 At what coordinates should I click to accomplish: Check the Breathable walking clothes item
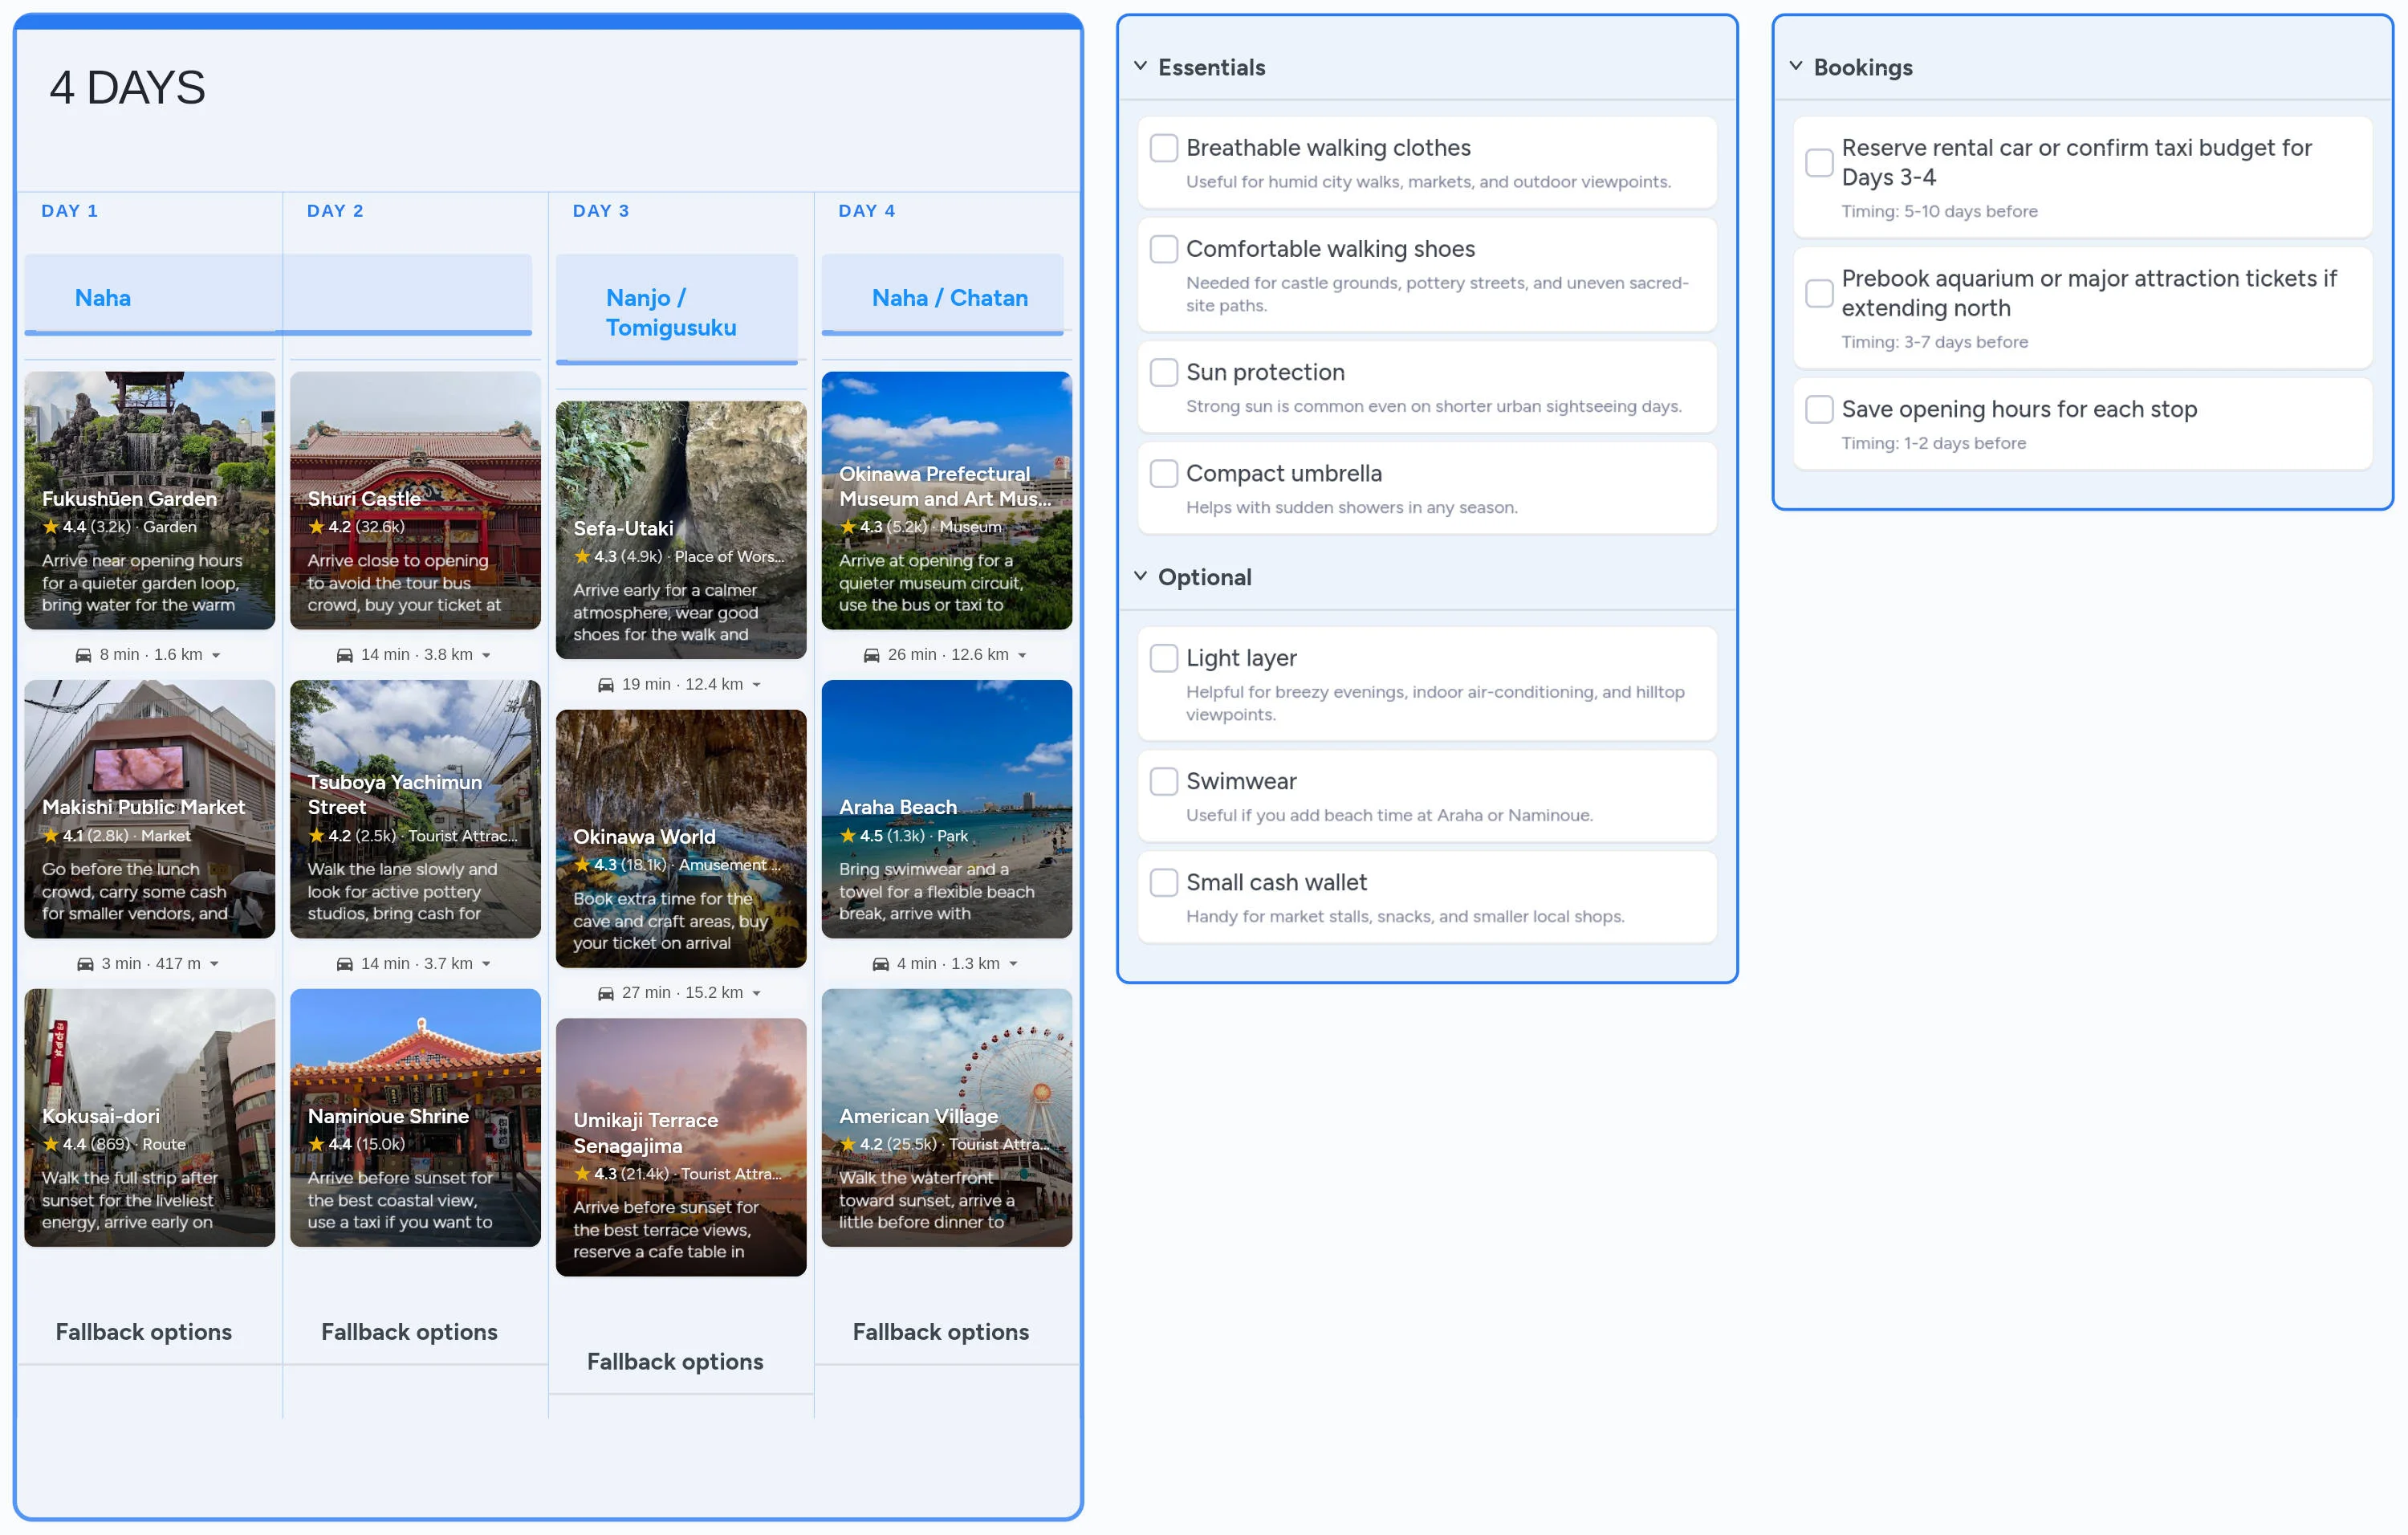click(1163, 148)
